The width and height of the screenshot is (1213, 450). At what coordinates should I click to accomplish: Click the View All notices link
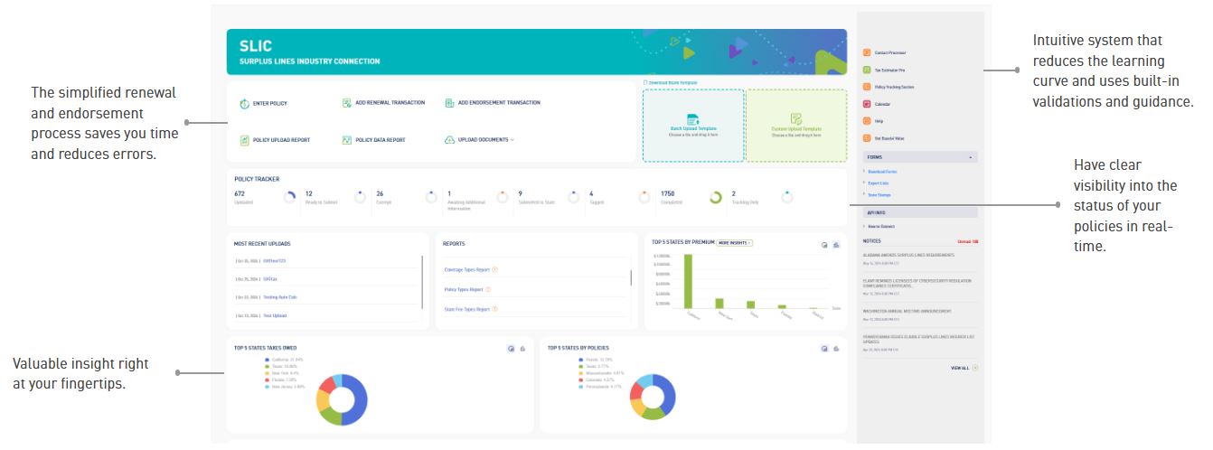click(960, 368)
